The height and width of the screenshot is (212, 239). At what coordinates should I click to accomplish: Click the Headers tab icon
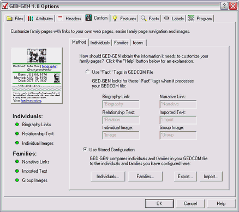point(61,19)
